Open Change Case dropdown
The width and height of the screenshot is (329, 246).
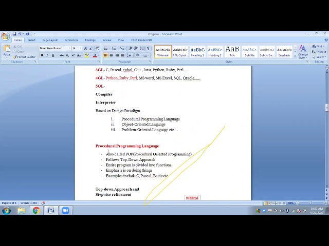(x=79, y=55)
